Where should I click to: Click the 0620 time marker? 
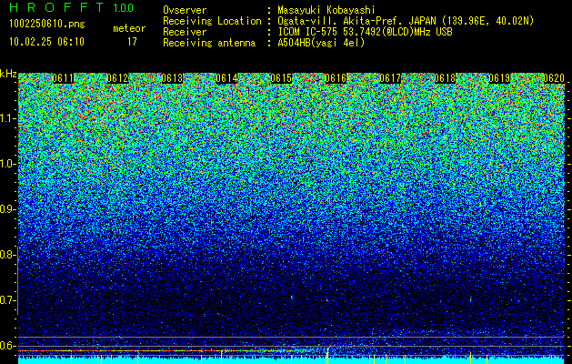tap(554, 78)
